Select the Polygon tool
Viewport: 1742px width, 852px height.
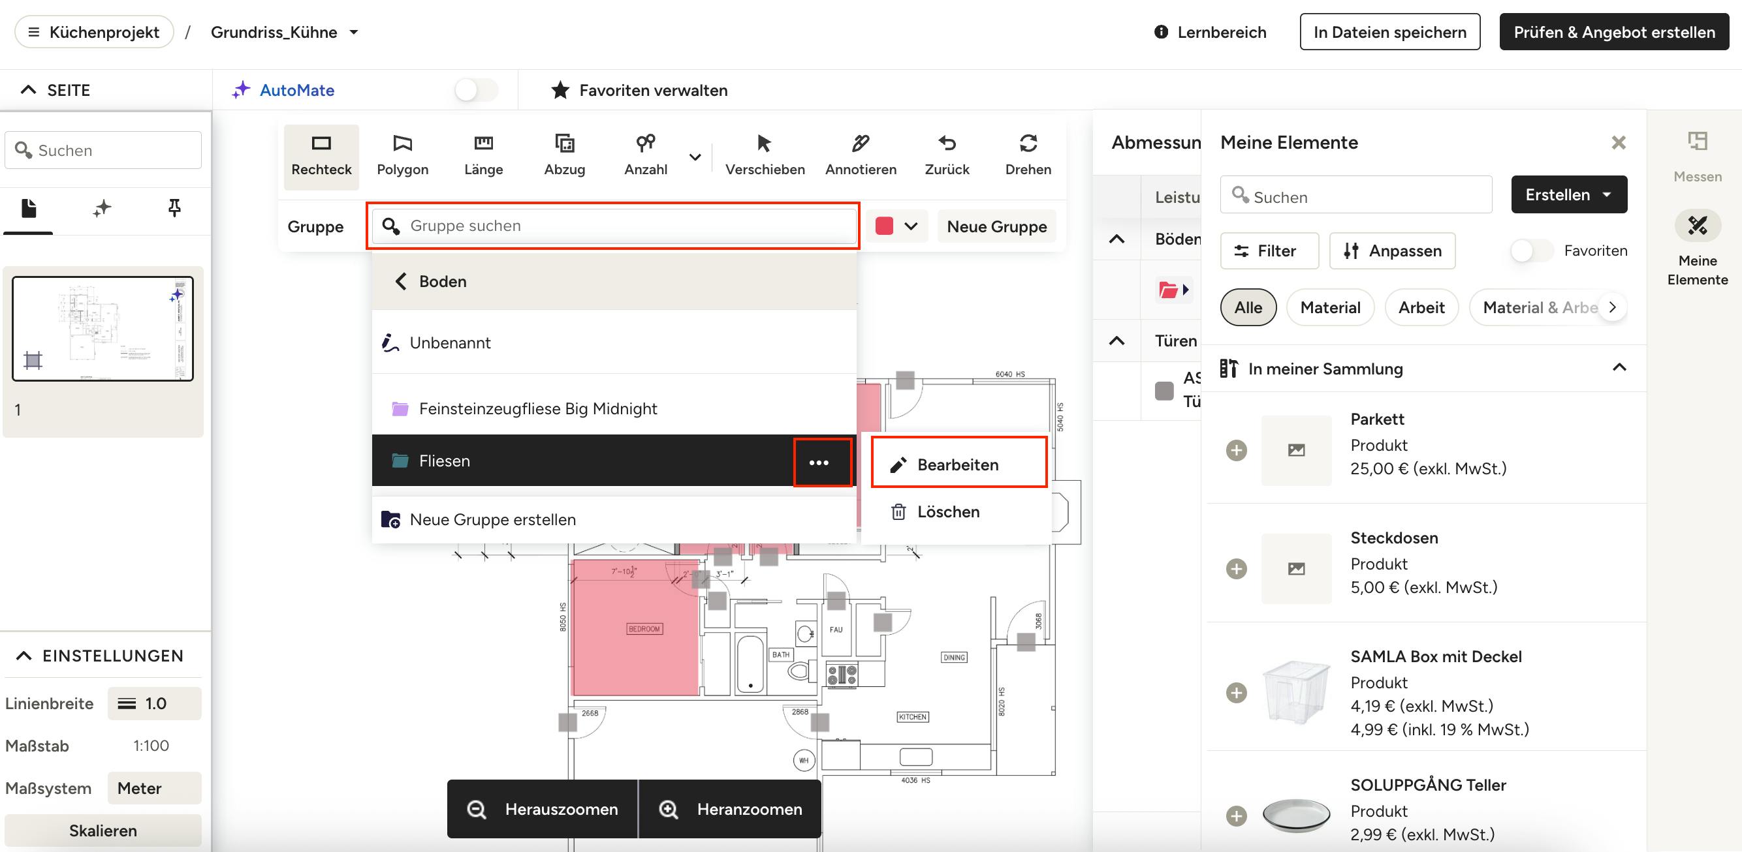point(402,156)
